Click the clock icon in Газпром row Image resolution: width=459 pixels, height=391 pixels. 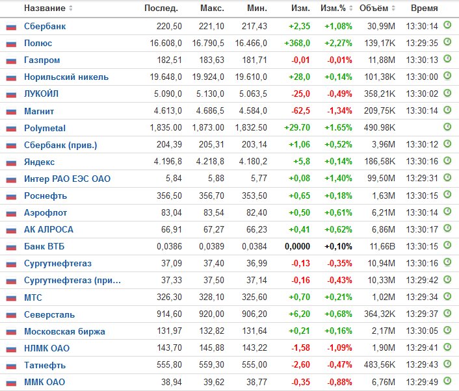[447, 59]
